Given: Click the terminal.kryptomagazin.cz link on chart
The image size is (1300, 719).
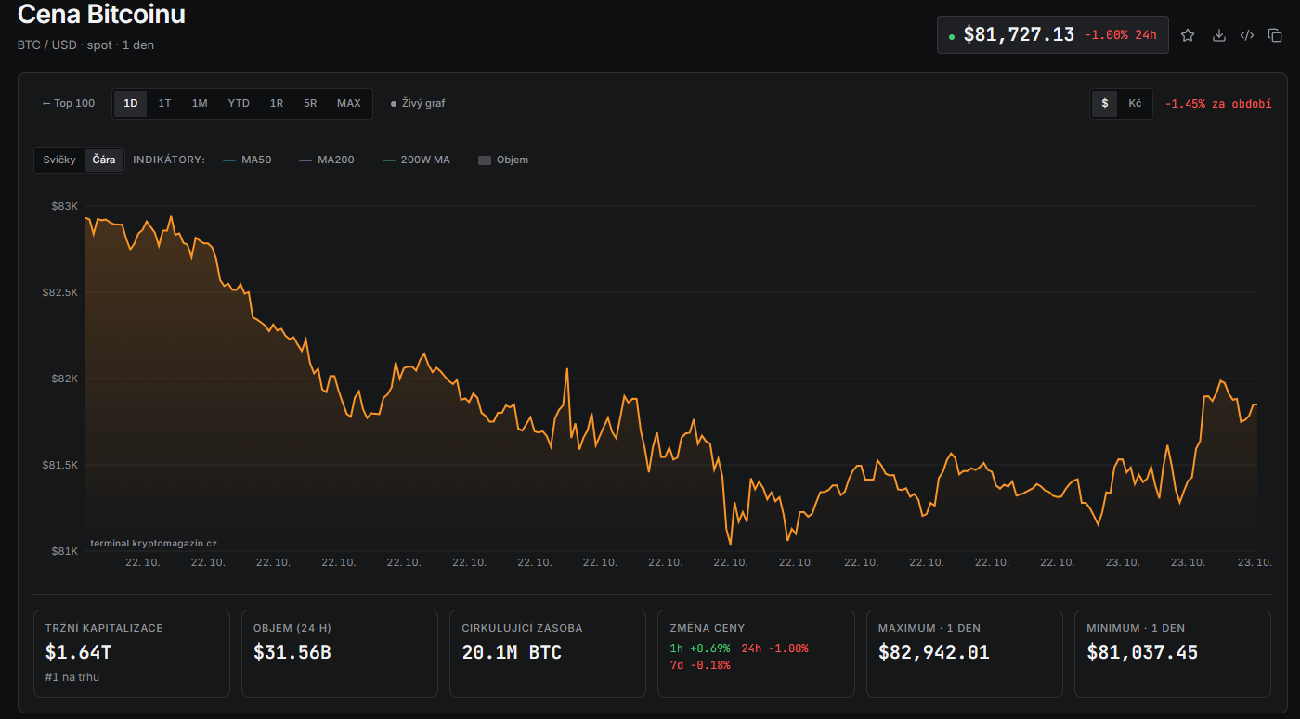Looking at the screenshot, I should 153,543.
